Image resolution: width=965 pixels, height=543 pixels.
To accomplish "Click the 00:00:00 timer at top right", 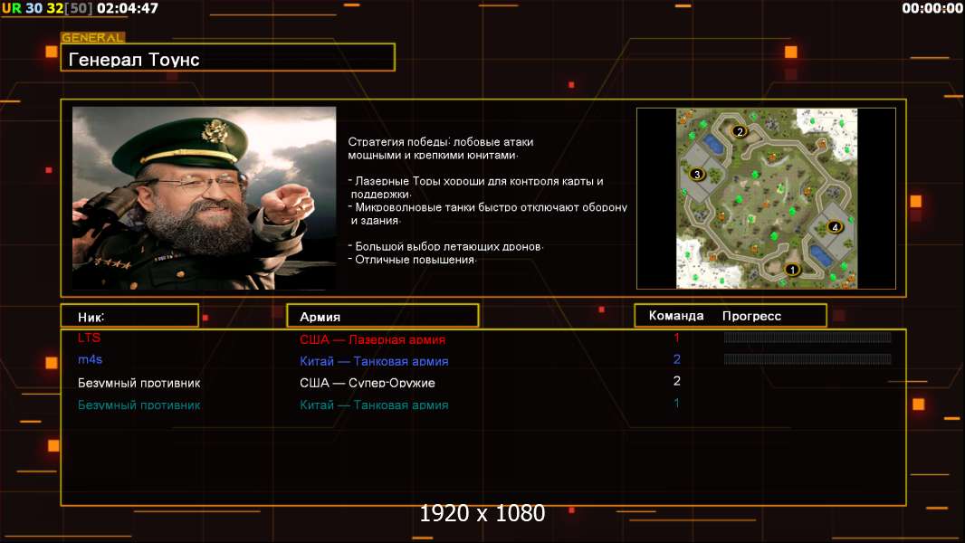I will pos(932,8).
